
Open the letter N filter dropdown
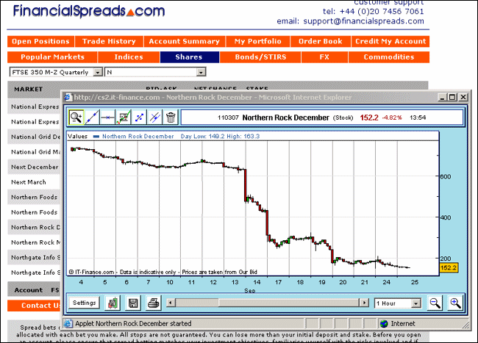(155, 72)
